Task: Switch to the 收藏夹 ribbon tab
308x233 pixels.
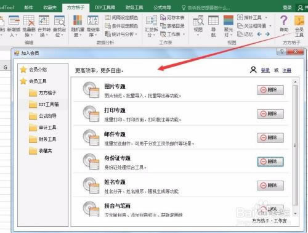Action: (50, 7)
